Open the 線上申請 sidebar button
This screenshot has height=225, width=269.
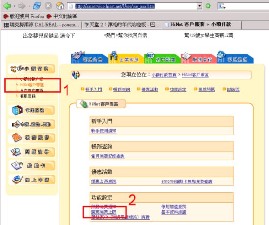[x=32, y=180]
